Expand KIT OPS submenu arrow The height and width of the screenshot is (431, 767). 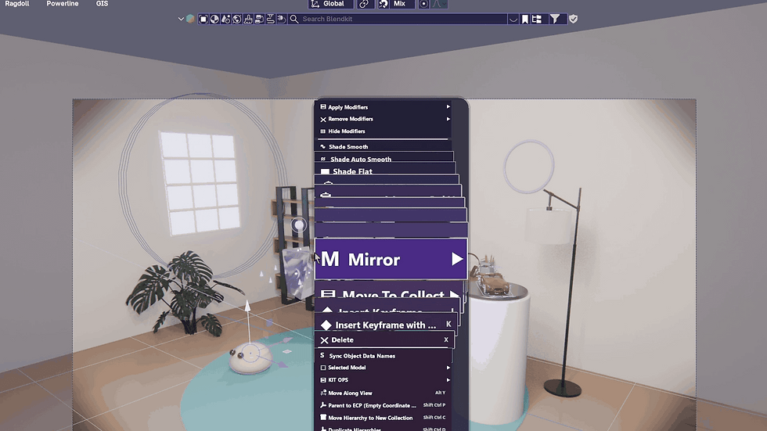tap(448, 379)
